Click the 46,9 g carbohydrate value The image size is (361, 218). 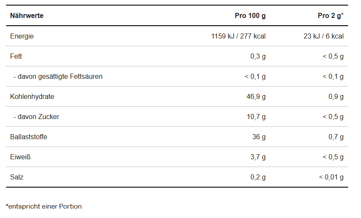256,96
